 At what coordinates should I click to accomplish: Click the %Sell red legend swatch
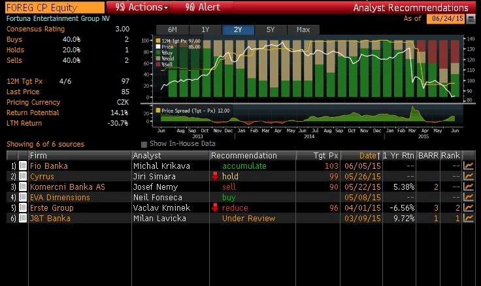(158, 64)
